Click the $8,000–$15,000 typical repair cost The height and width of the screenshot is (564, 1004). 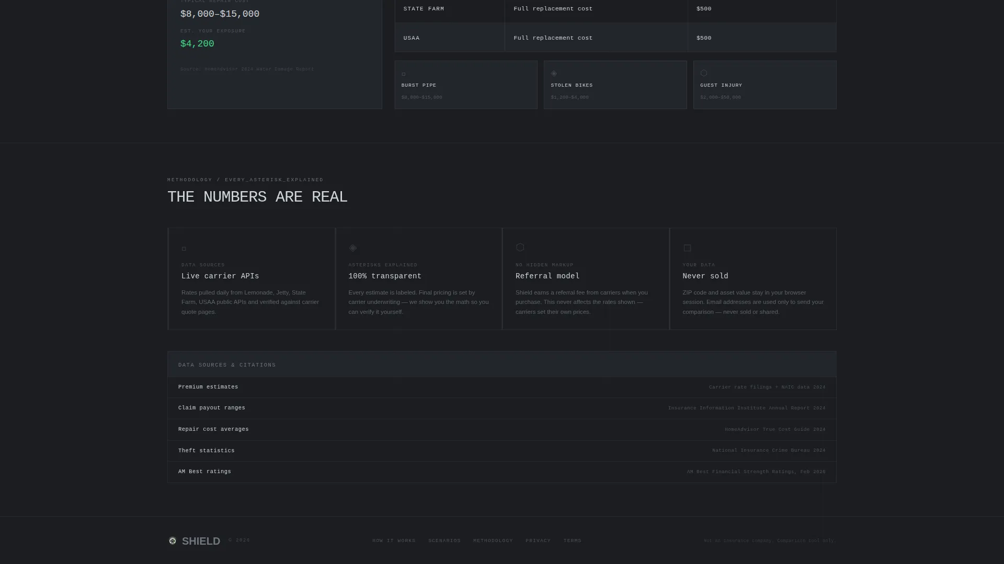tap(220, 14)
